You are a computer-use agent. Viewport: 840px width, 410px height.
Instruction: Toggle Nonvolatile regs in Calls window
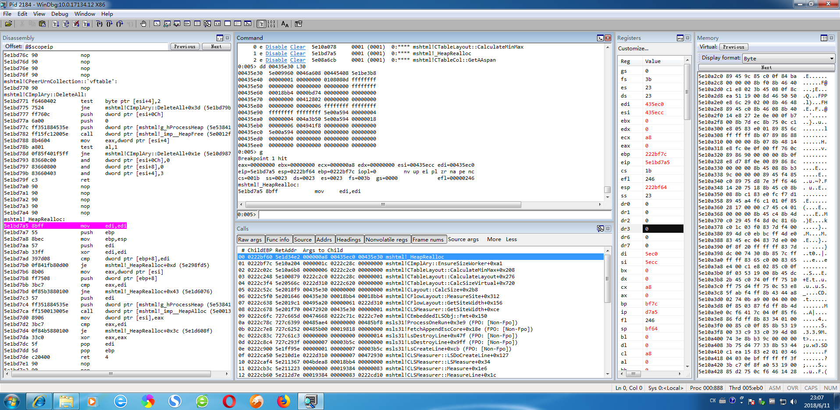coord(387,239)
